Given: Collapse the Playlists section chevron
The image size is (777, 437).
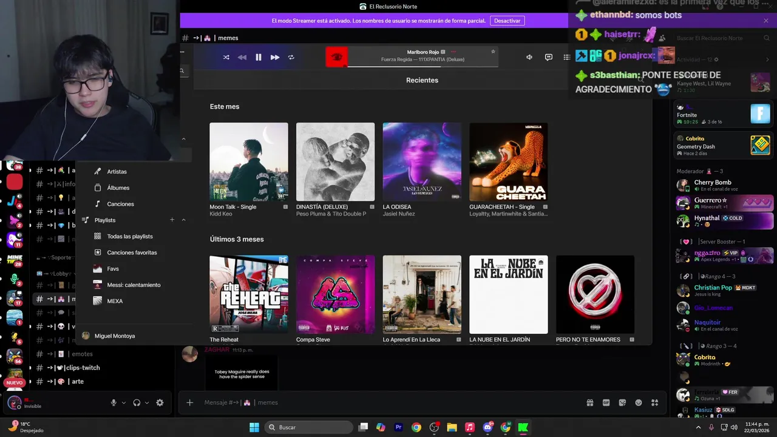Looking at the screenshot, I should (x=183, y=220).
